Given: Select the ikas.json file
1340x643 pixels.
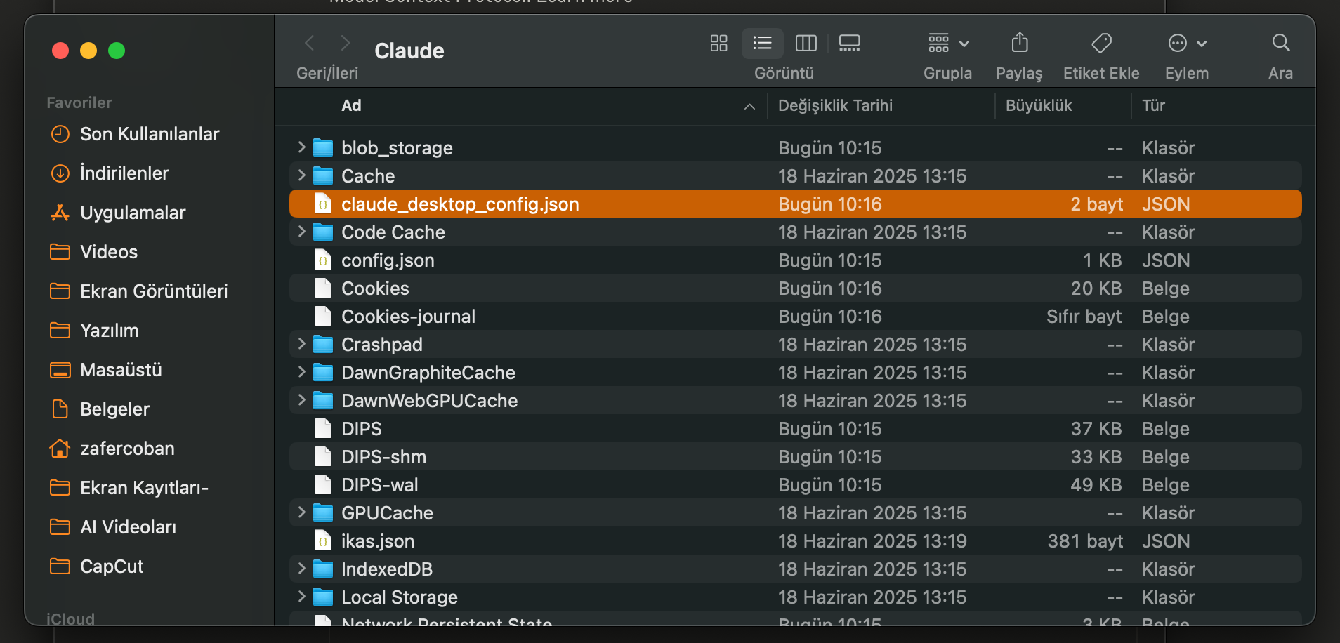Looking at the screenshot, I should tap(796, 541).
